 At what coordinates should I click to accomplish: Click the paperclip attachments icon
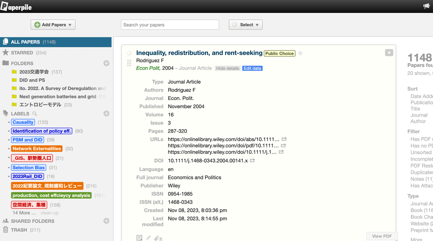[157, 238]
